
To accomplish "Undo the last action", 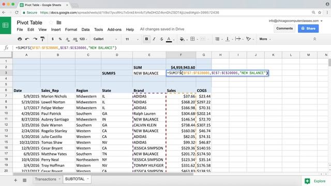I will (x=27, y=39).
